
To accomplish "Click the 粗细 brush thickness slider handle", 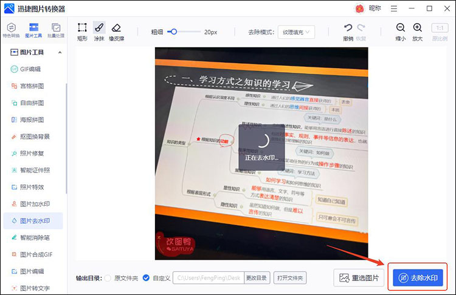I will 173,32.
